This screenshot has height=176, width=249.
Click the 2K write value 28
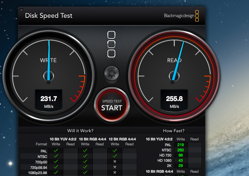(x=180, y=166)
